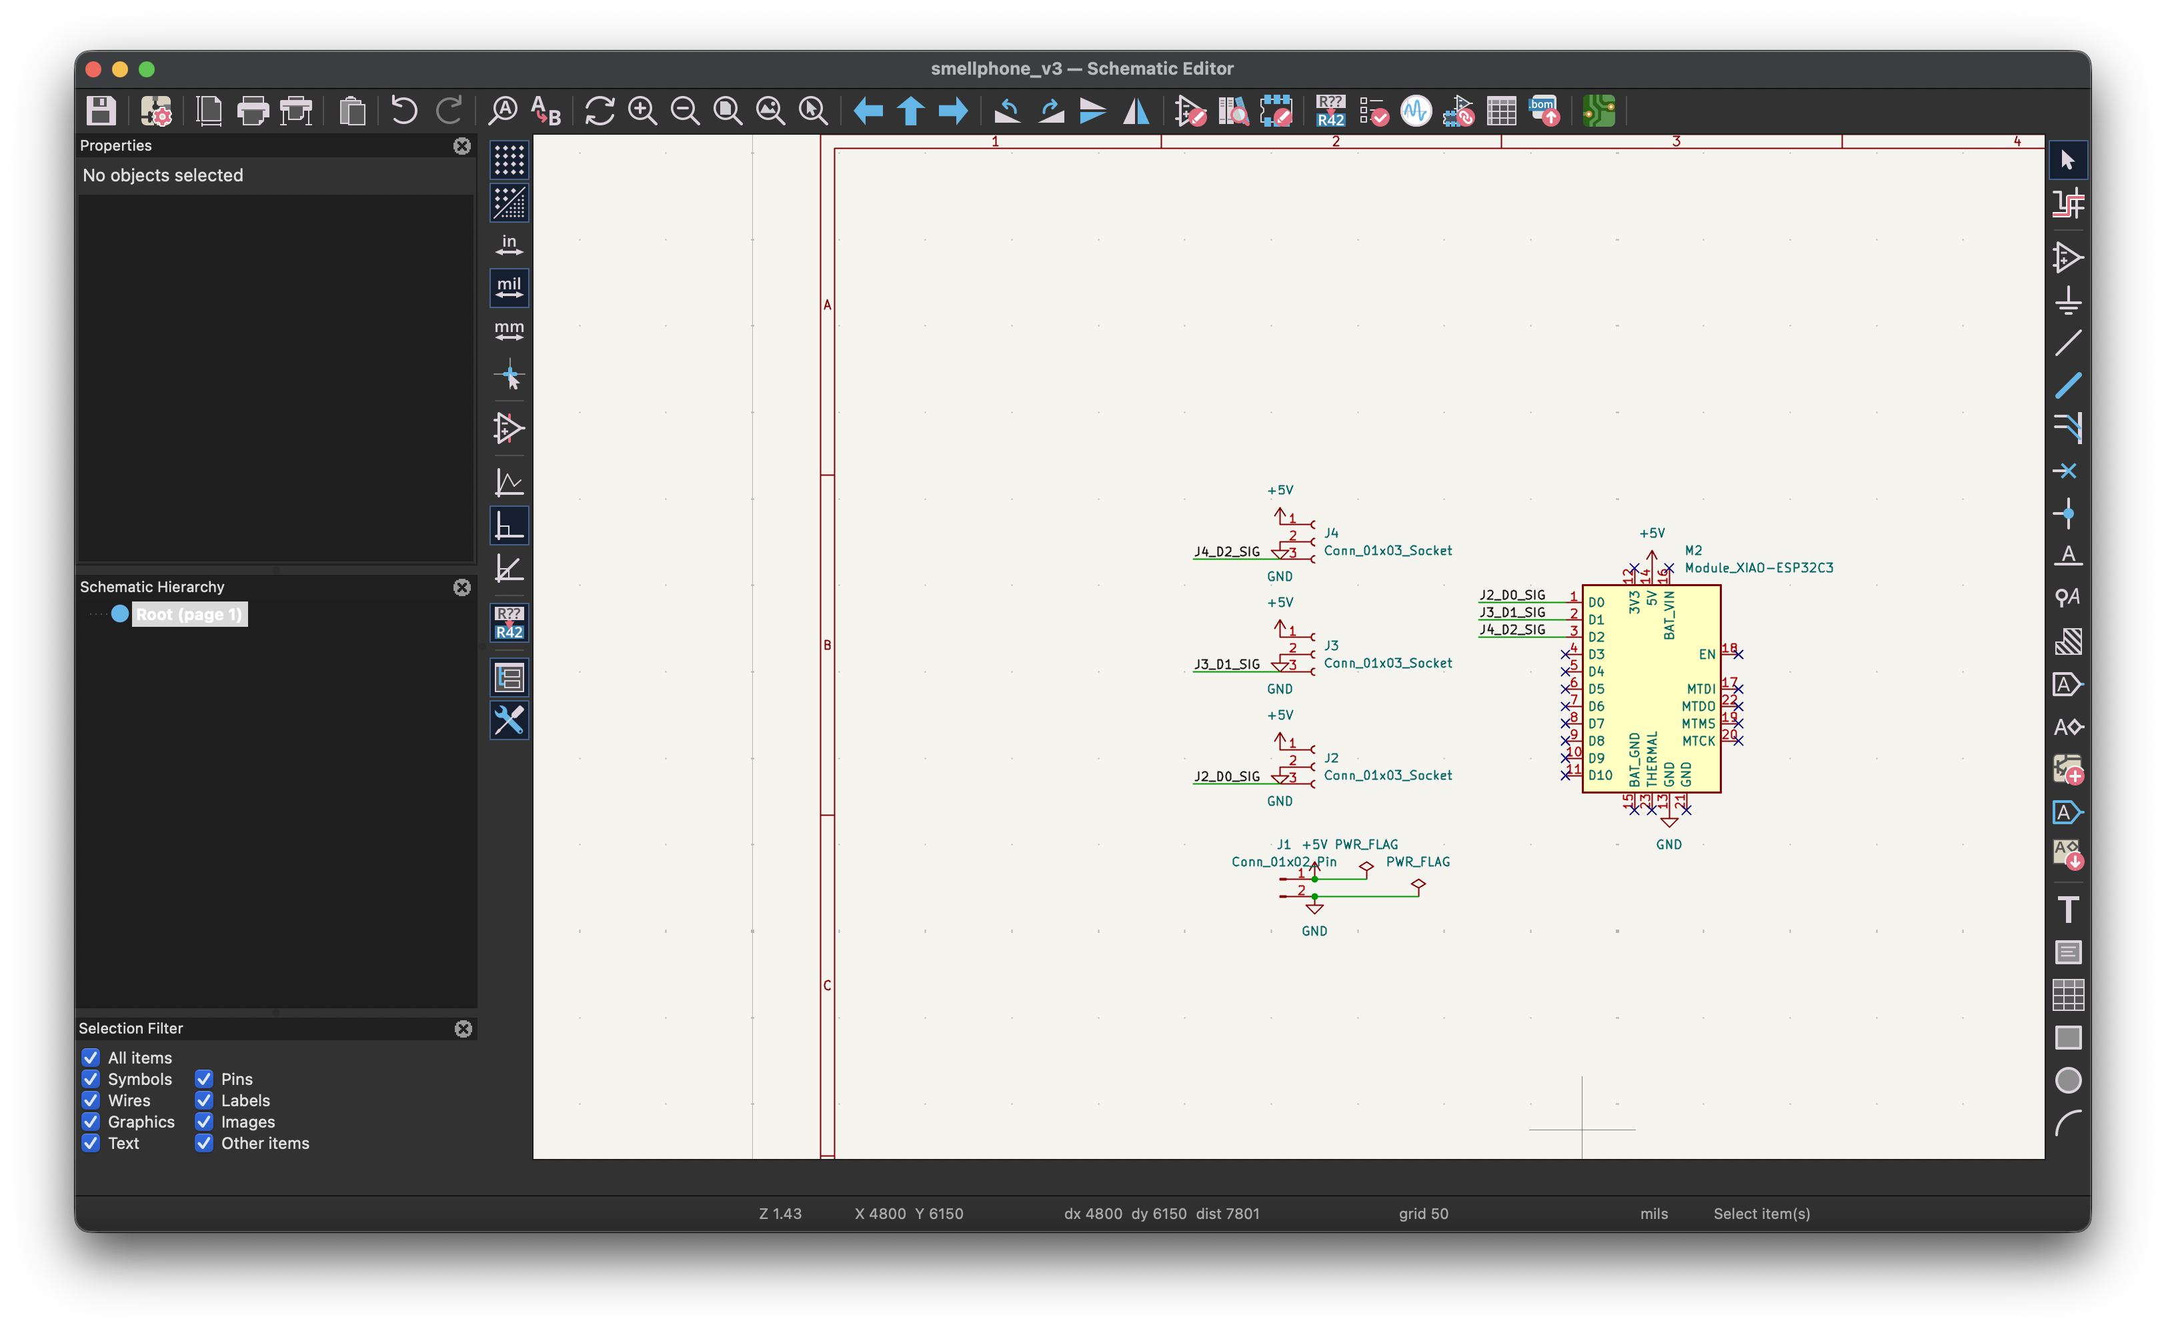Image resolution: width=2166 pixels, height=1331 pixels.
Task: Toggle the Pins filter checkbox
Action: click(203, 1078)
